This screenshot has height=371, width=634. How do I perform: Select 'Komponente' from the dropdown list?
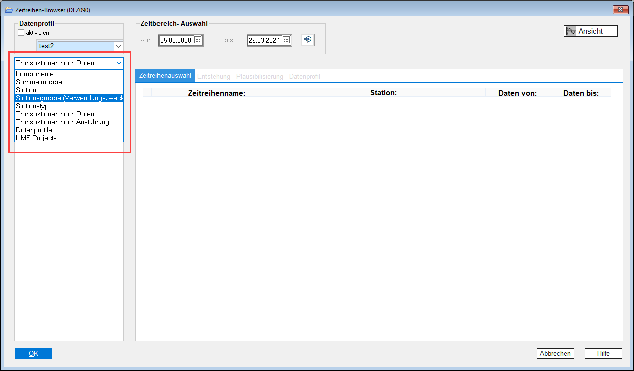click(35, 74)
